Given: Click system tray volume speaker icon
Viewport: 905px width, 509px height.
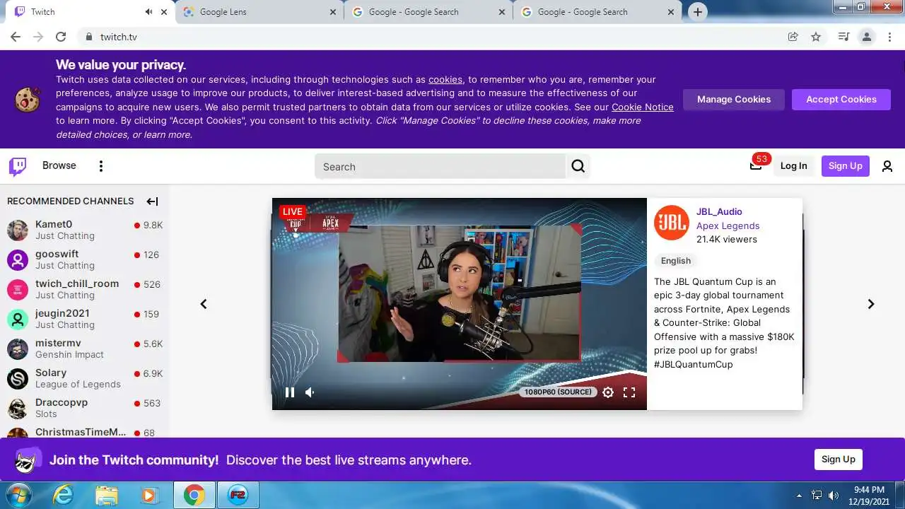Looking at the screenshot, I should [834, 496].
